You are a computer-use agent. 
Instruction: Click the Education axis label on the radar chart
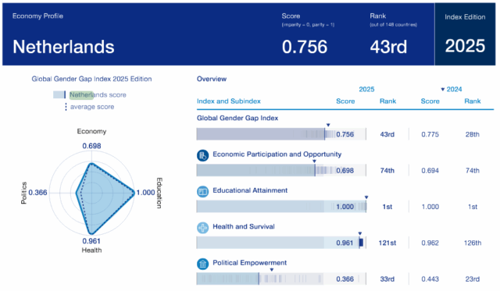coord(159,193)
